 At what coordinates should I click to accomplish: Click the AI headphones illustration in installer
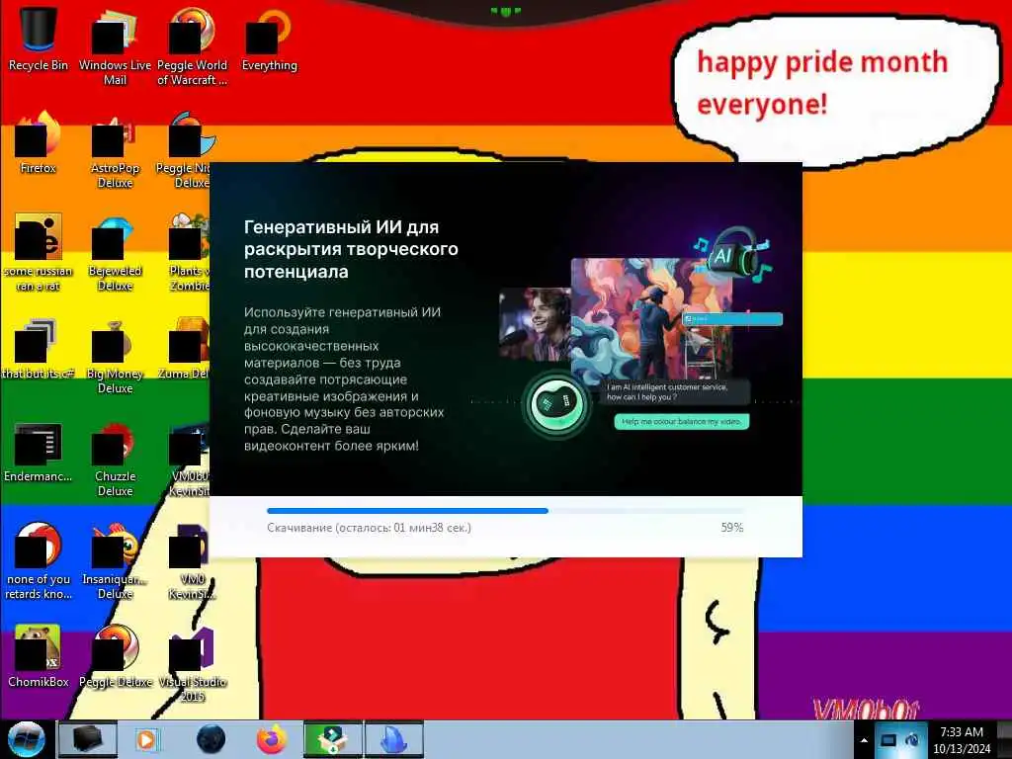(x=734, y=254)
